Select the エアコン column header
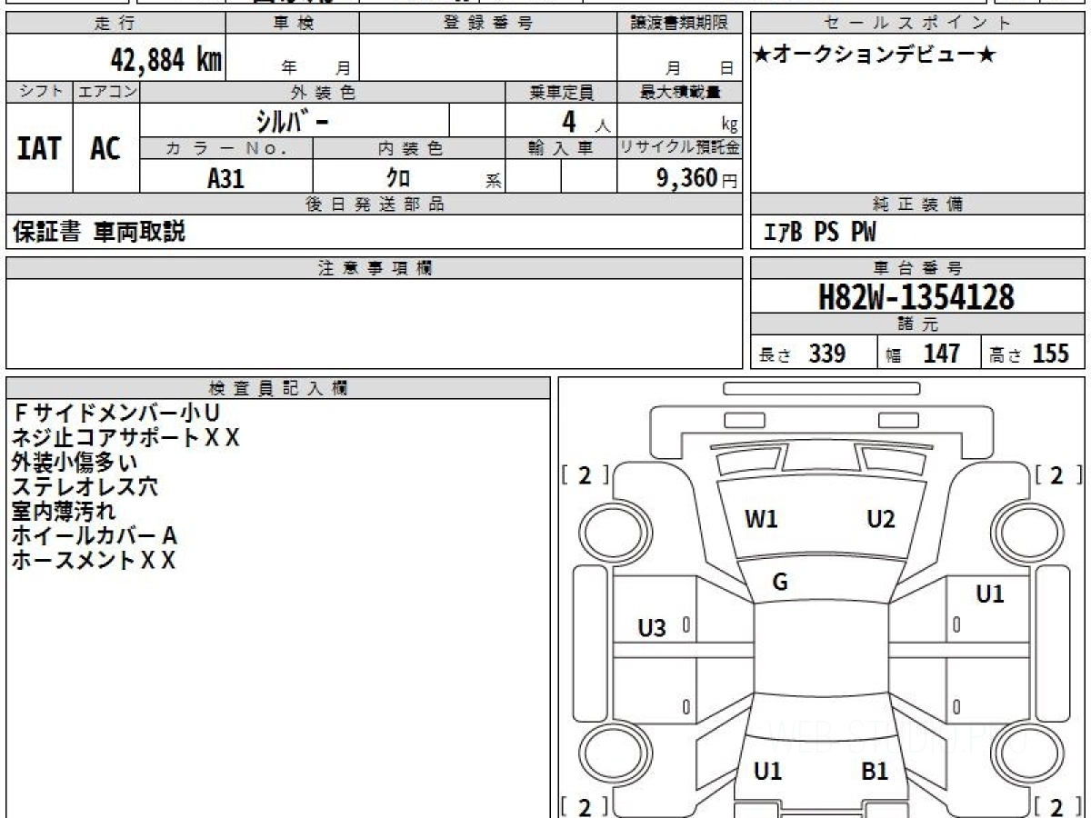1091x818 pixels. coord(106,92)
